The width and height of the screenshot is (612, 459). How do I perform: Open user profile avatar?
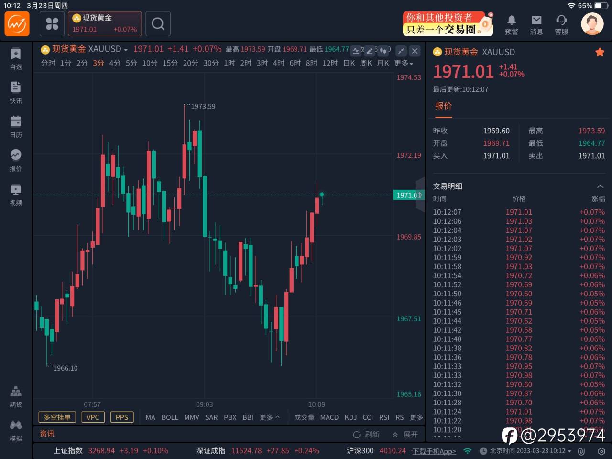(592, 24)
